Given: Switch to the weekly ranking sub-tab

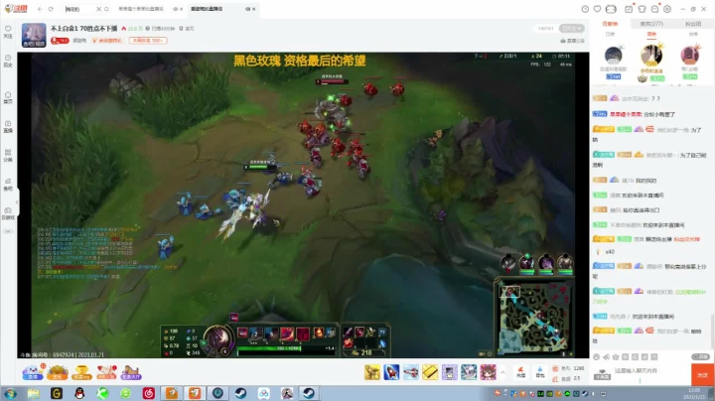Looking at the screenshot, I should 651,34.
